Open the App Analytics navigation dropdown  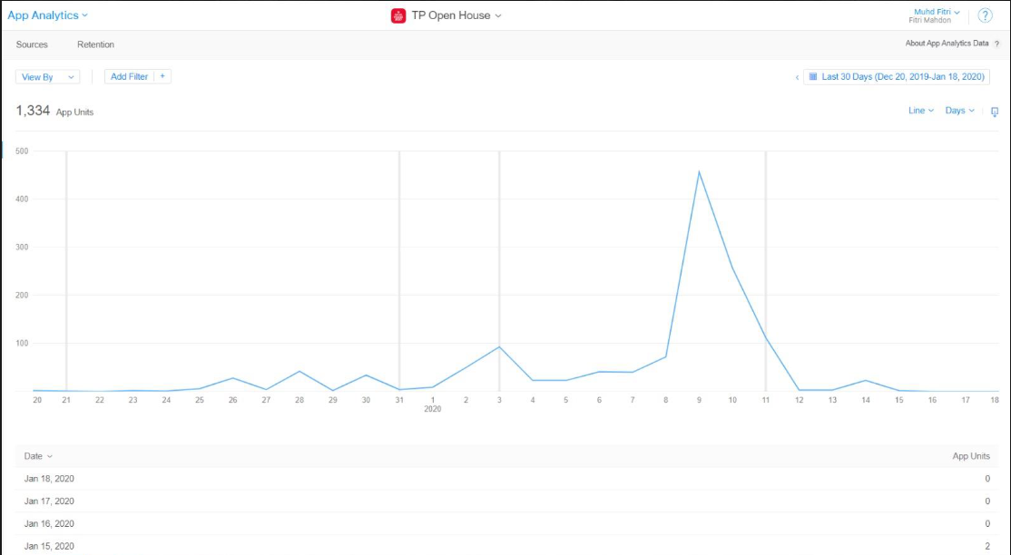pos(48,15)
